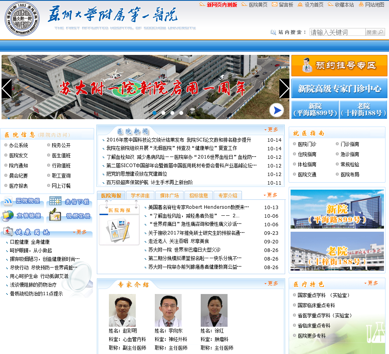
Task: Open news 把党的思想建设放在党建首位
Action: click(137, 174)
